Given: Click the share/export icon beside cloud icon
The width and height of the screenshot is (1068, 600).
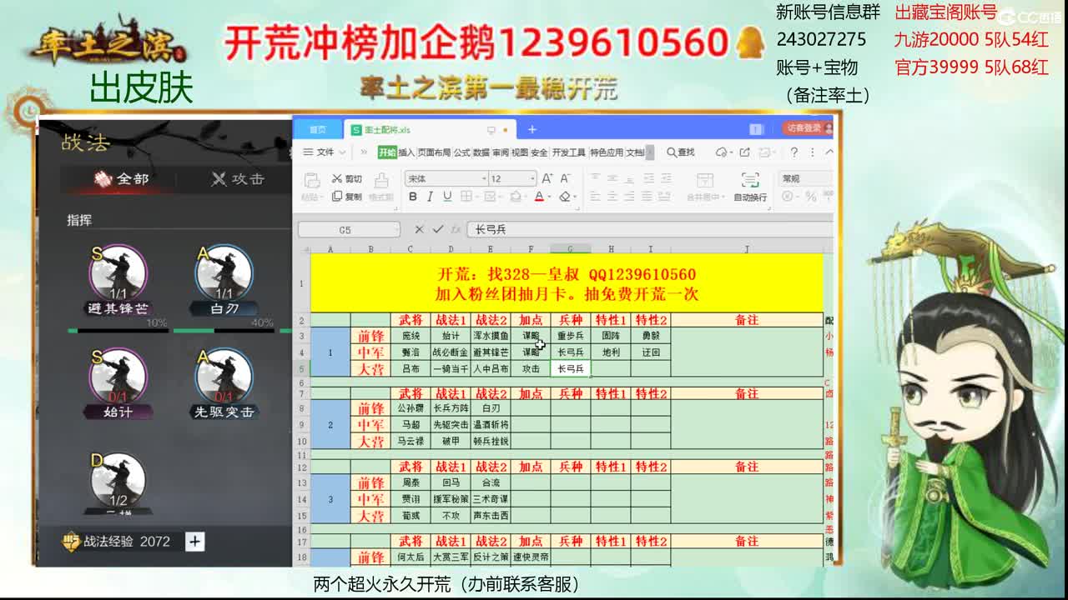Looking at the screenshot, I should [744, 152].
